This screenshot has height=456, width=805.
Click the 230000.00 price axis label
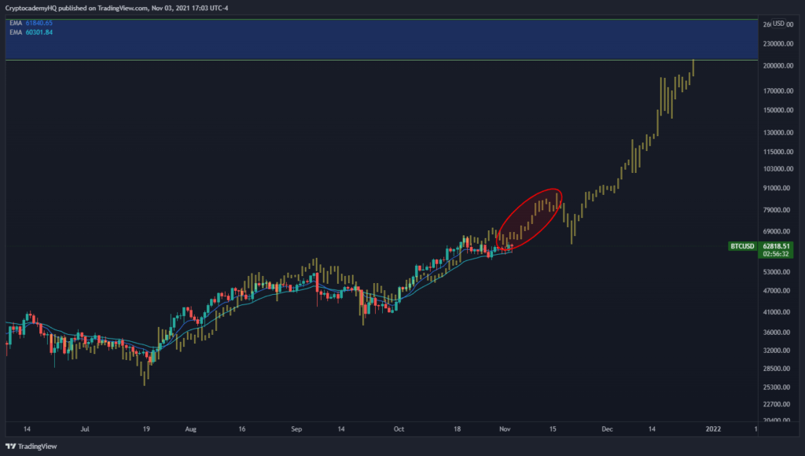[778, 44]
